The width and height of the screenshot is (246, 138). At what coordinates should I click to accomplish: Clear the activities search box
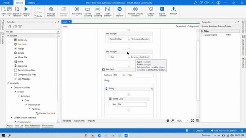[58, 31]
